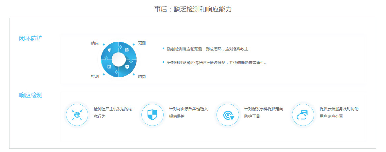
Task: Click the 预测 label beside the circle diagram
Action: click(142, 43)
